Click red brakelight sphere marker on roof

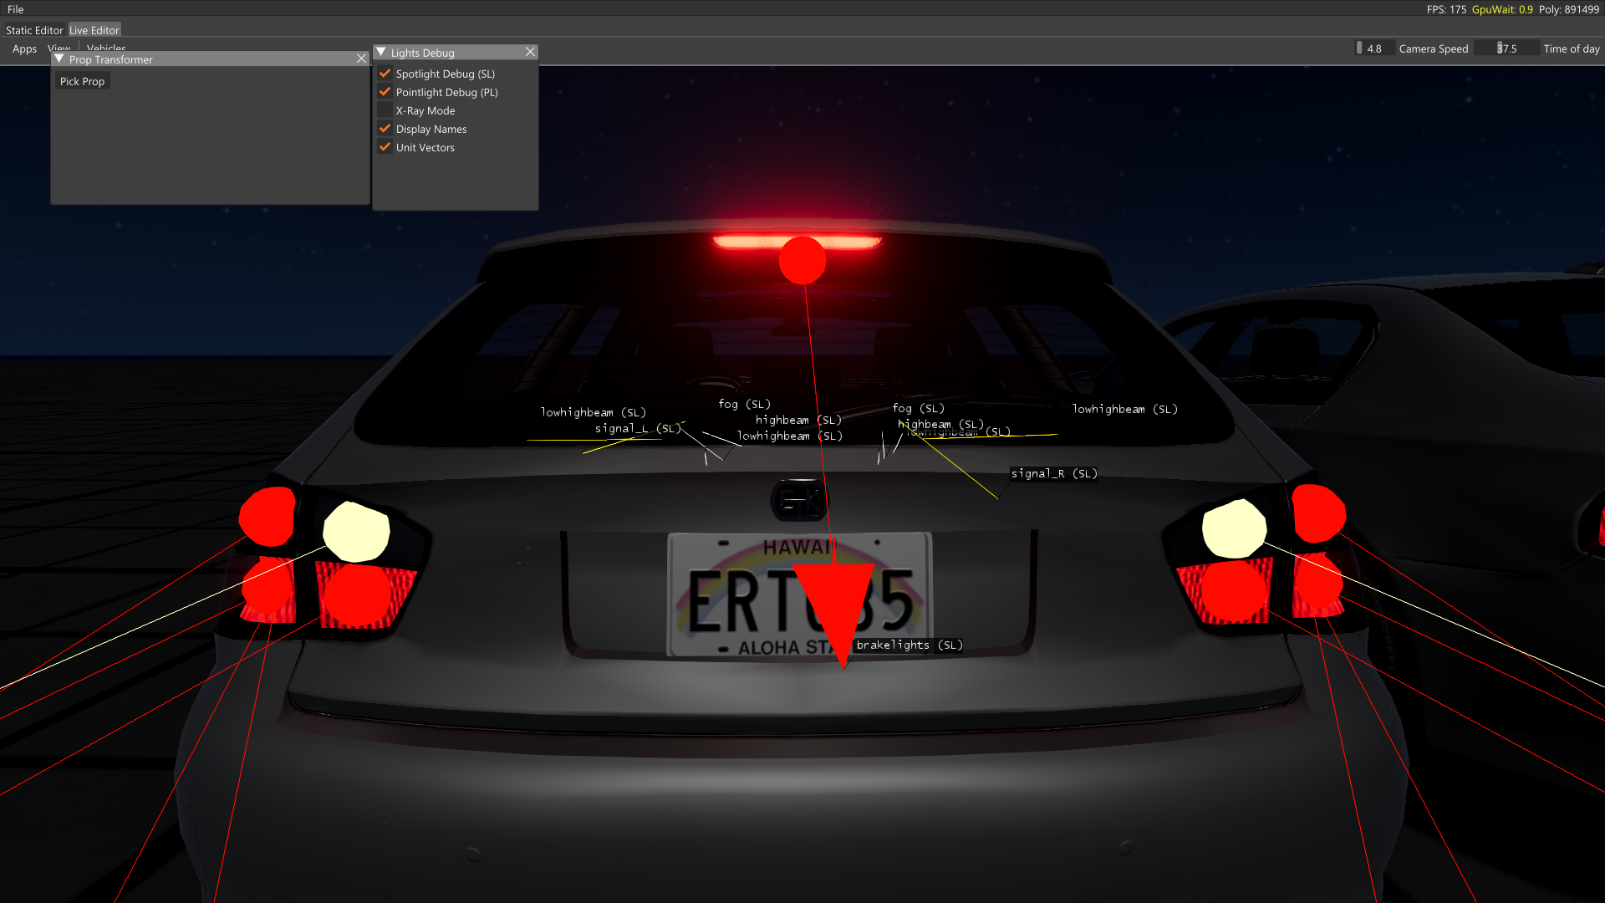802,260
